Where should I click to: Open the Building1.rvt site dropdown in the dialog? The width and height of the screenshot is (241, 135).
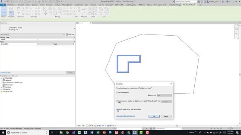164,95
